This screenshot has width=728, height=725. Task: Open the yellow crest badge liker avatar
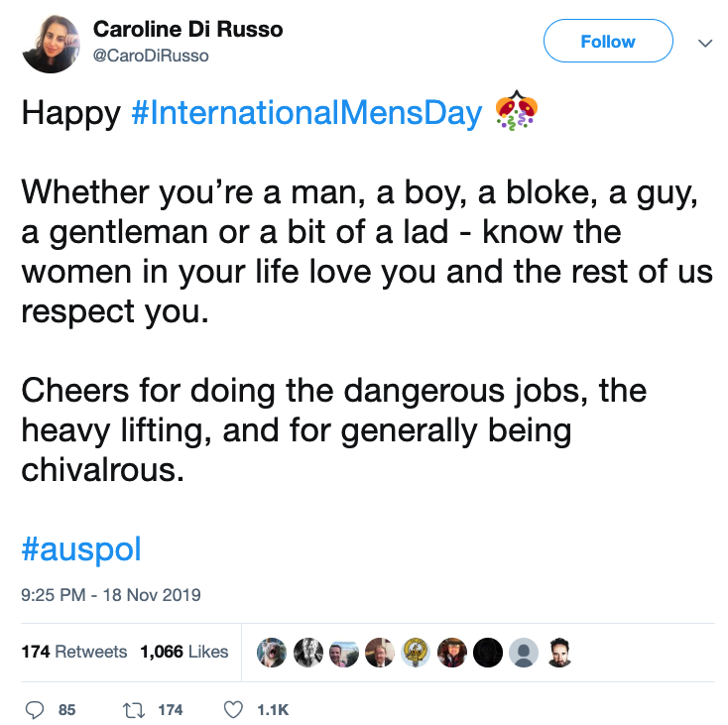(416, 652)
